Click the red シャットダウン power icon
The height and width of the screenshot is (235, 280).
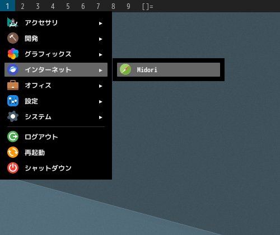[13, 168]
